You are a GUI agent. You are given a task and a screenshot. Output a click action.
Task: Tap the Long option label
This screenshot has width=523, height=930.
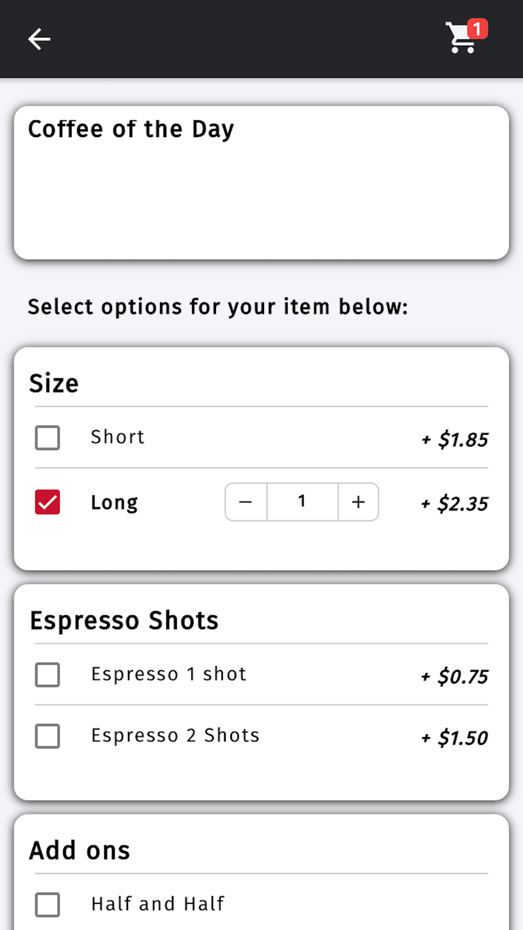[x=115, y=503]
